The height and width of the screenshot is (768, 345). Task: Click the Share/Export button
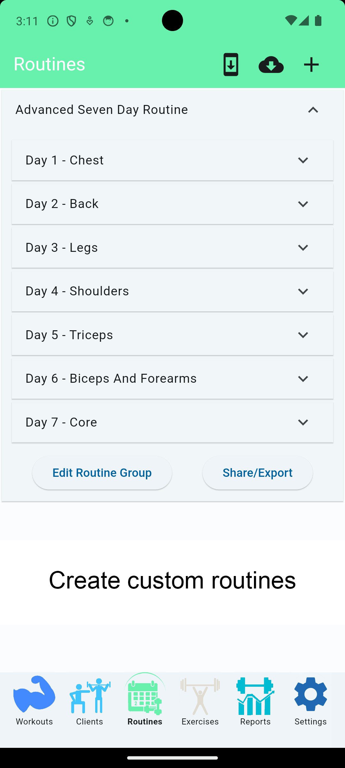pos(257,473)
